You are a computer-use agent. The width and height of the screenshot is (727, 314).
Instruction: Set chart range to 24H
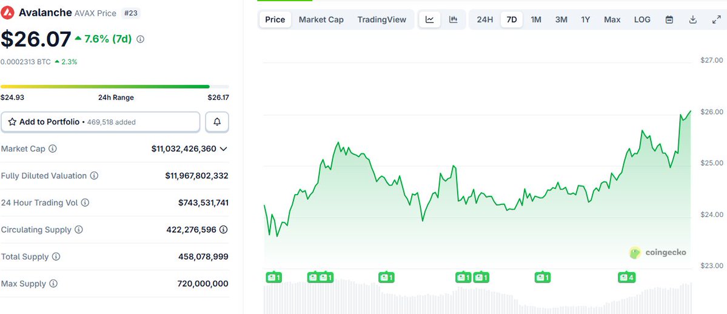485,19
